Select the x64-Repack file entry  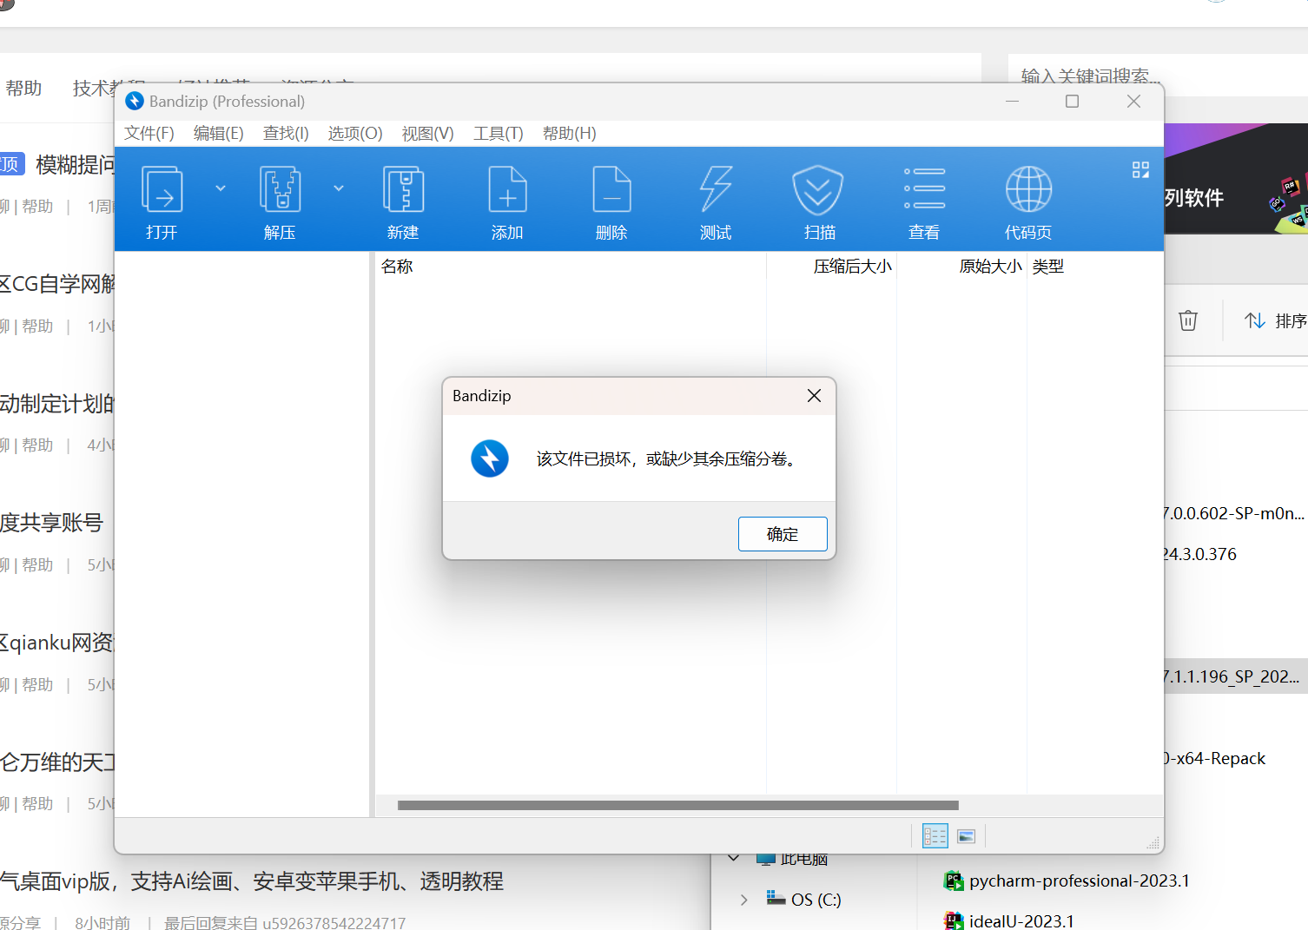[x=1214, y=758]
